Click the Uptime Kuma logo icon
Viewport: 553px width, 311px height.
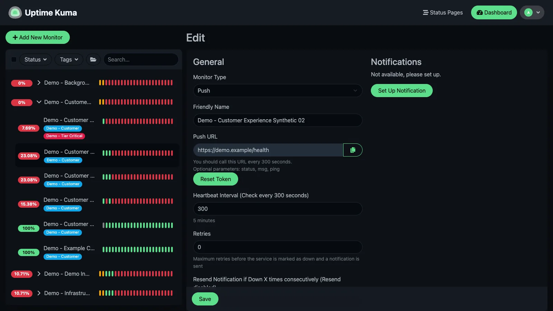point(15,13)
